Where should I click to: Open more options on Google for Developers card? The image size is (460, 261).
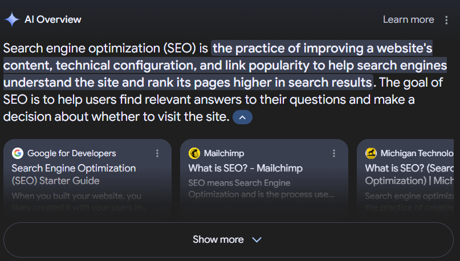coord(157,153)
